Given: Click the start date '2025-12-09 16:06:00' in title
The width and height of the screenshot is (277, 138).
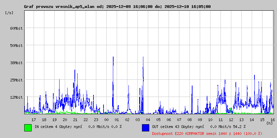Looking at the screenshot, I should click(x=129, y=7).
